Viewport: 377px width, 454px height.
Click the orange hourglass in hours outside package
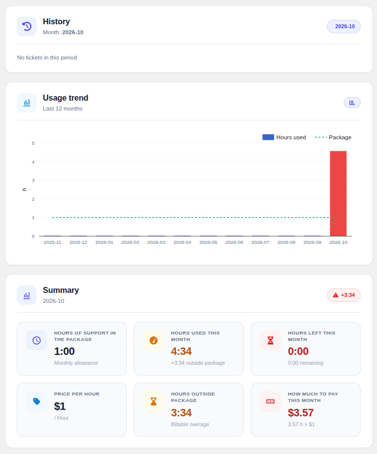154,401
